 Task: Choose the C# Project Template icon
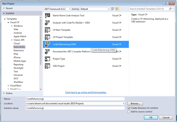(x=47, y=37)
